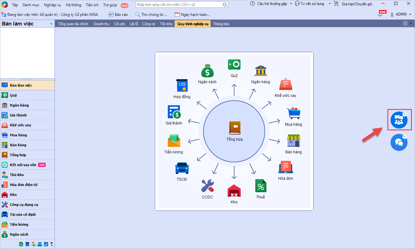Collapse the Bàn làm việc side panel

tap(51, 24)
